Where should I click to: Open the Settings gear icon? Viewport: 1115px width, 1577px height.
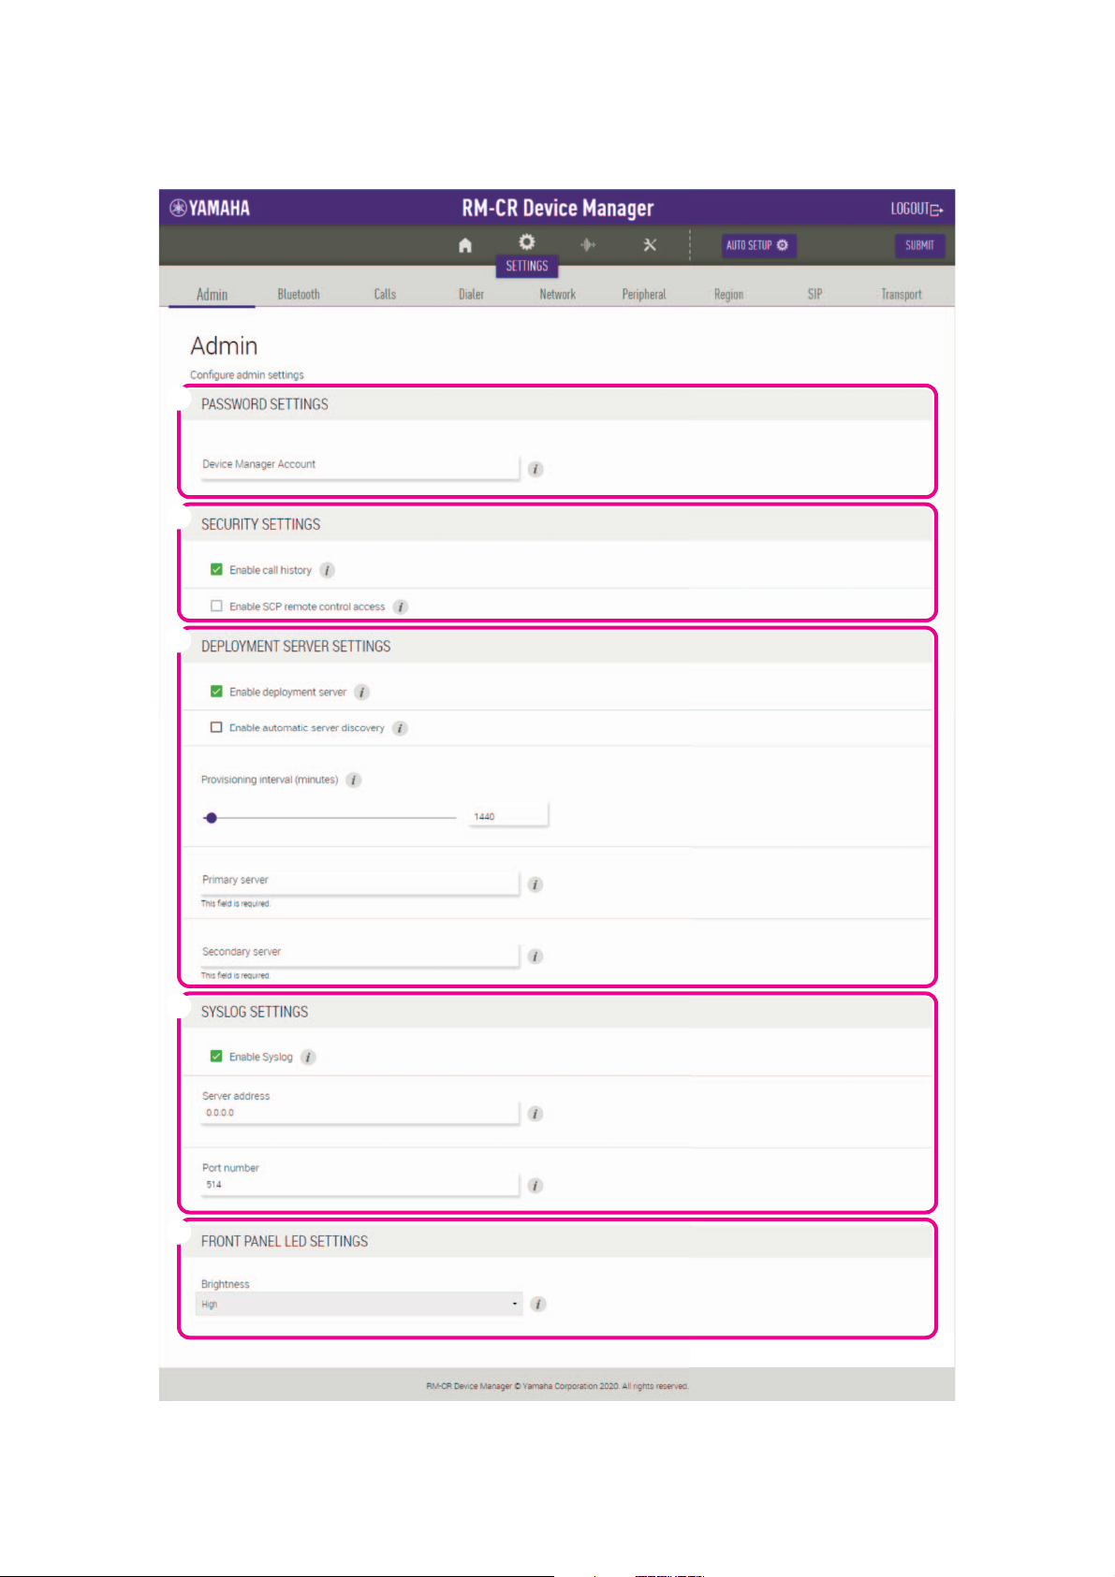[527, 241]
